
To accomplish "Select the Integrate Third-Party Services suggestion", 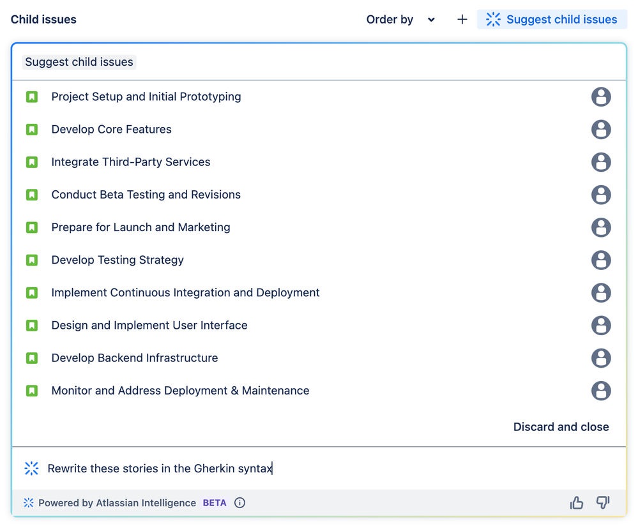I will (130, 162).
